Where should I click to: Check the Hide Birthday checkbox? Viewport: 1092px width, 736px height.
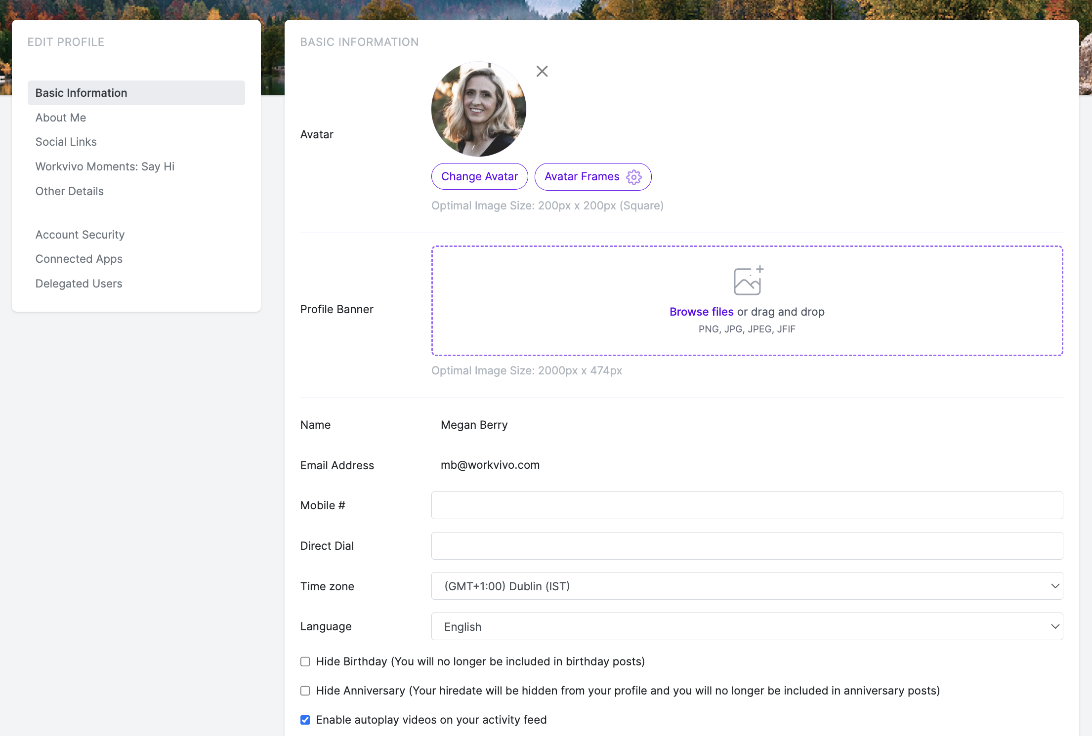point(305,661)
